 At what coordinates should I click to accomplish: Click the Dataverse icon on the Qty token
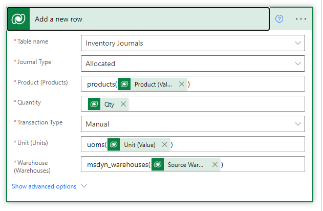click(x=94, y=104)
